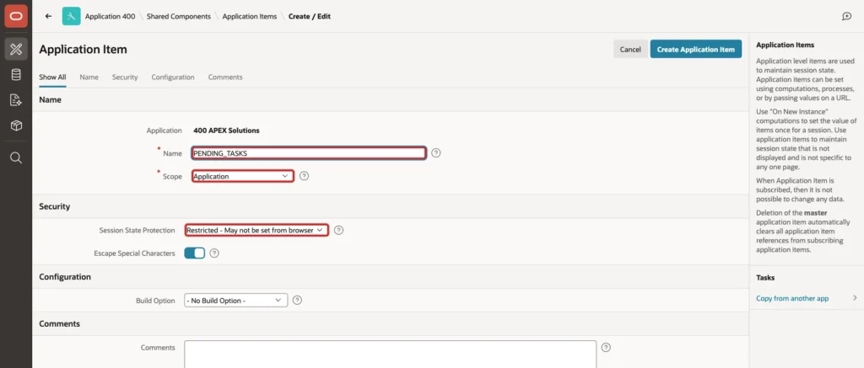The image size is (864, 368).
Task: Open Copy from another app link
Action: pyautogui.click(x=792, y=298)
